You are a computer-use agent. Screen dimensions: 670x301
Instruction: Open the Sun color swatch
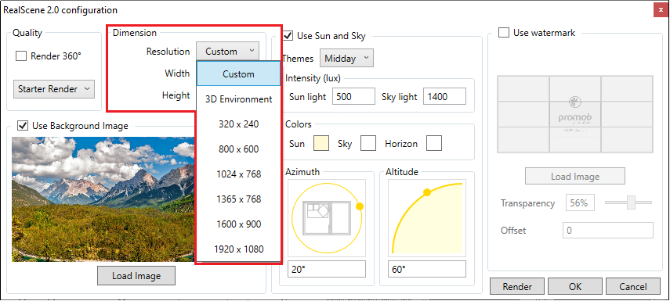[321, 143]
